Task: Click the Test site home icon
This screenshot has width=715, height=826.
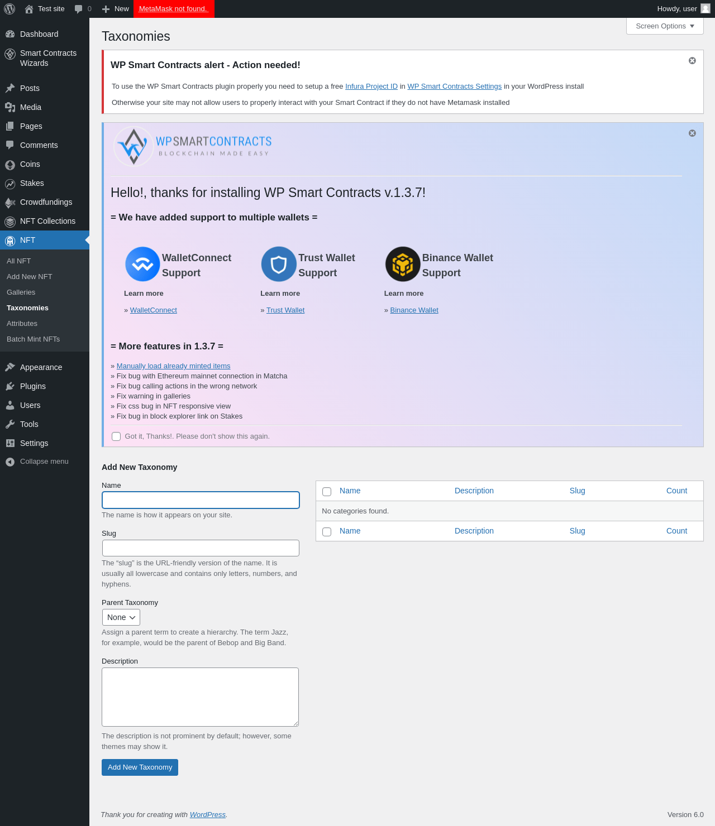Action: (29, 9)
